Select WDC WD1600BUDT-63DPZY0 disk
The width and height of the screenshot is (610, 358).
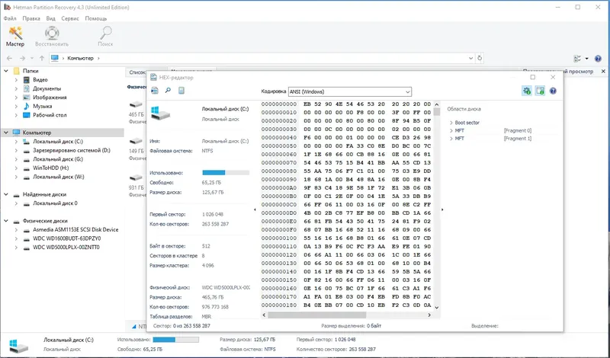(66, 238)
